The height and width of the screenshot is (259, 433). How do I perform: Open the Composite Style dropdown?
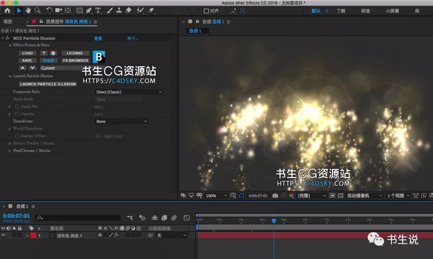[x=128, y=92]
